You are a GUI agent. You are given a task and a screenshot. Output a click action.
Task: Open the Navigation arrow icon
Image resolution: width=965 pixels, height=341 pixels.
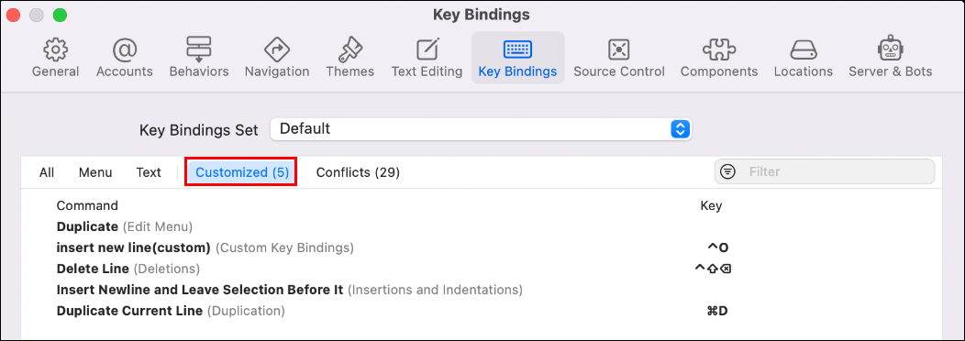point(277,49)
